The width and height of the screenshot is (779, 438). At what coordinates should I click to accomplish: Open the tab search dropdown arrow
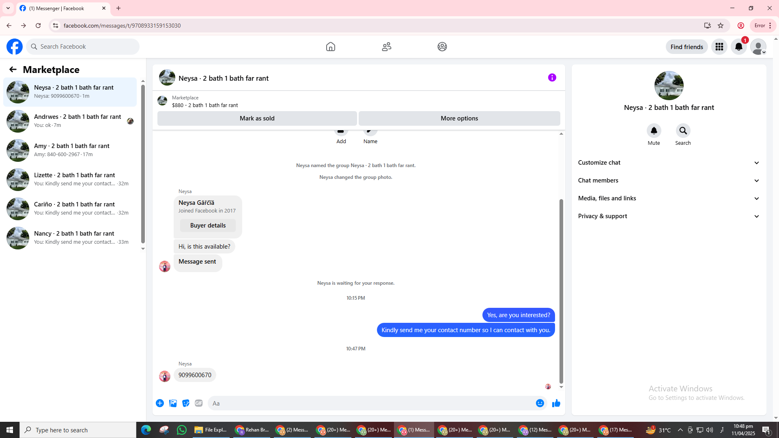click(8, 8)
